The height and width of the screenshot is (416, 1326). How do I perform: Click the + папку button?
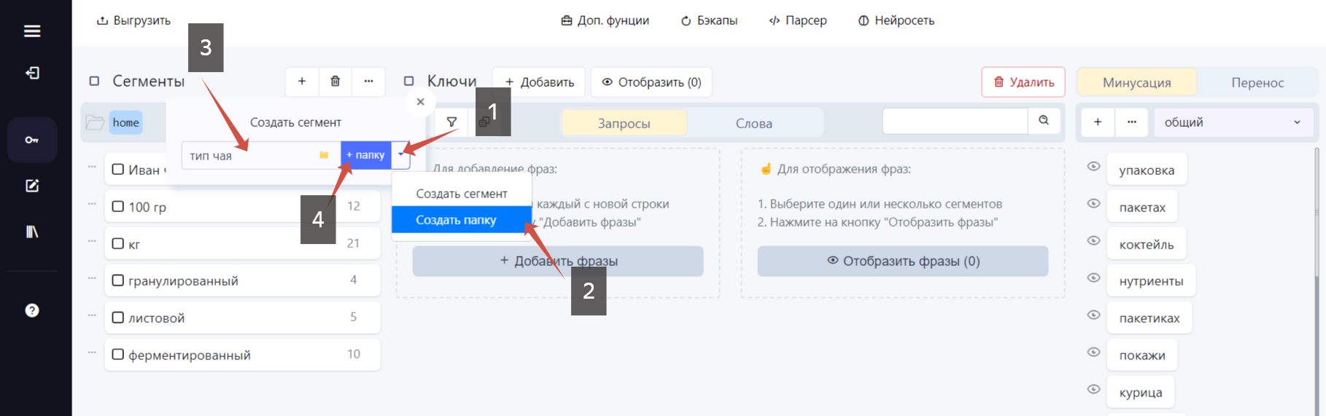point(366,155)
